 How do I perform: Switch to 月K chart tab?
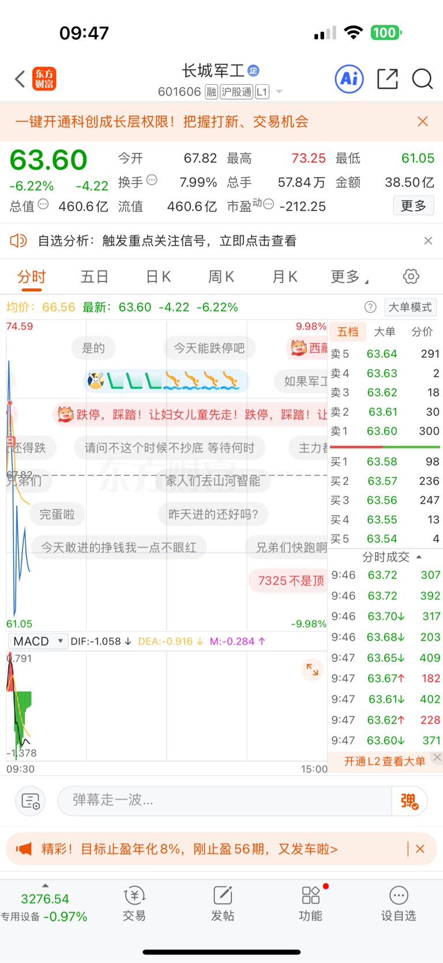coord(284,277)
